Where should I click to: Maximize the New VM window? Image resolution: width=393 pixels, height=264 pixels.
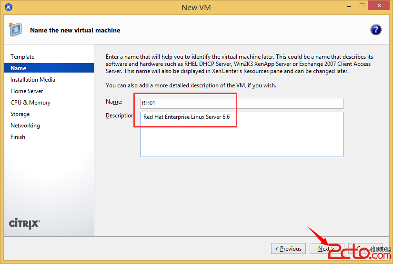click(362, 6)
